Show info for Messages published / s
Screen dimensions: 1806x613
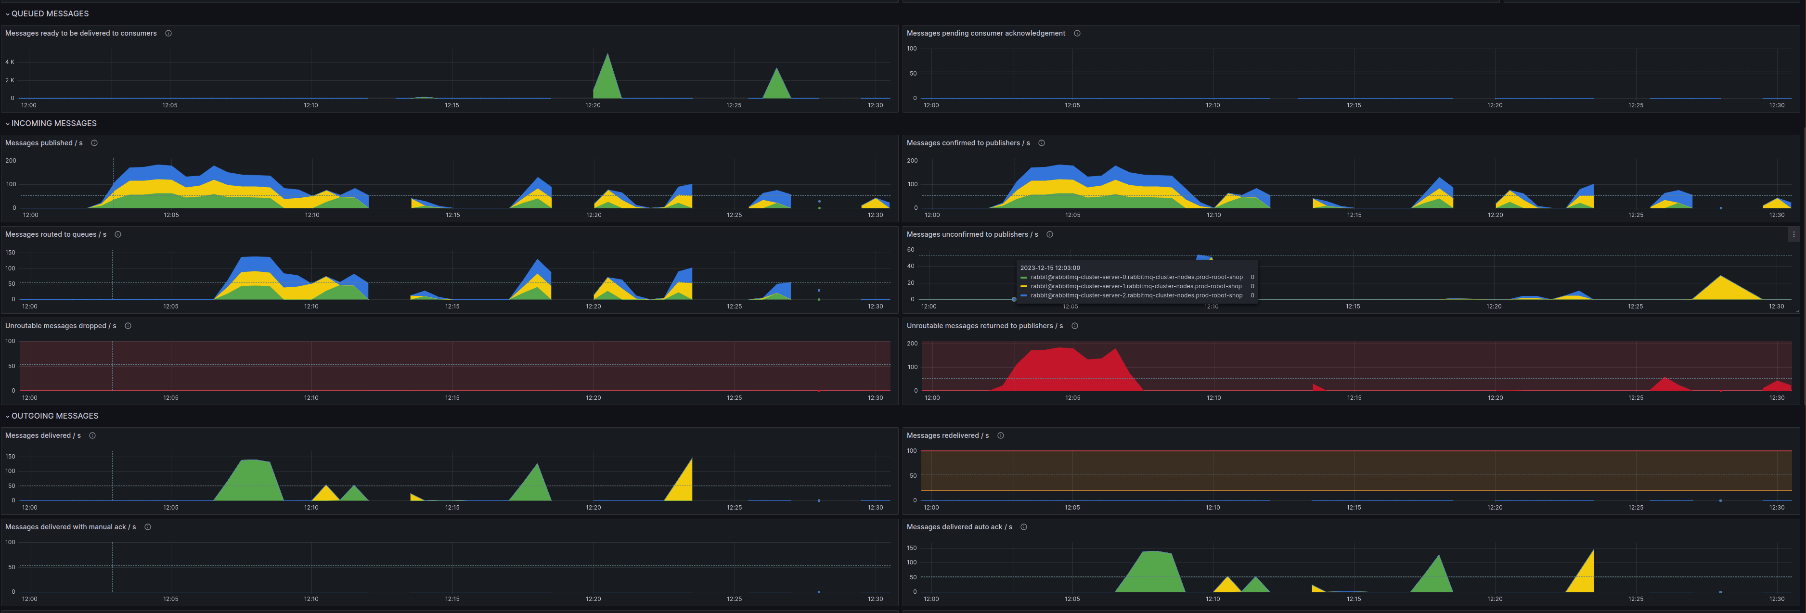(94, 143)
